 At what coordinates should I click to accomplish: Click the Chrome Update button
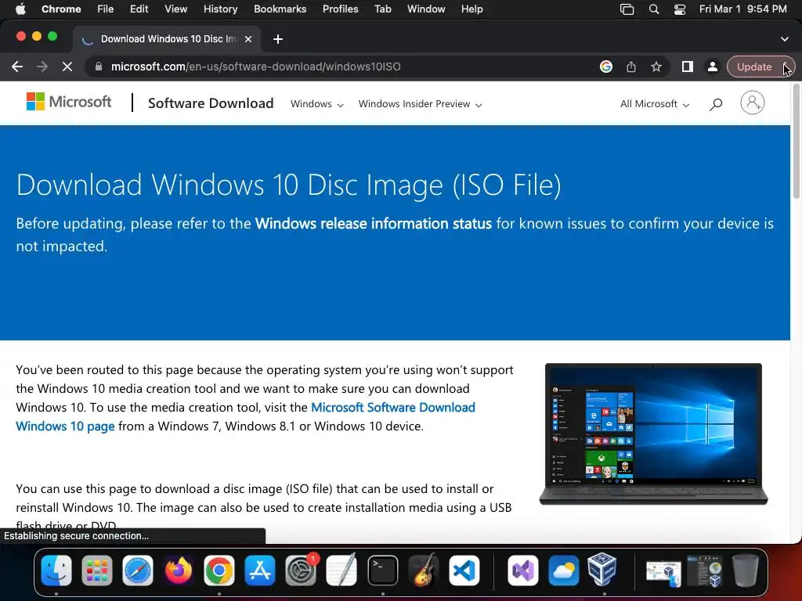pyautogui.click(x=760, y=67)
